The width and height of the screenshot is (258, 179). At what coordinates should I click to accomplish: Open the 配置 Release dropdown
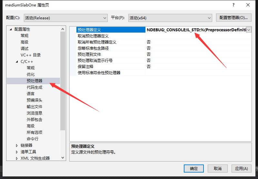coord(66,18)
